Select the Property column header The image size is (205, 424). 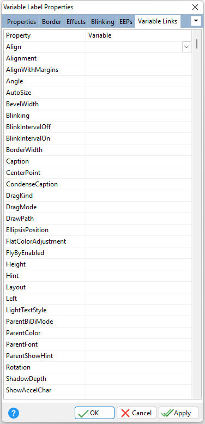(45, 35)
